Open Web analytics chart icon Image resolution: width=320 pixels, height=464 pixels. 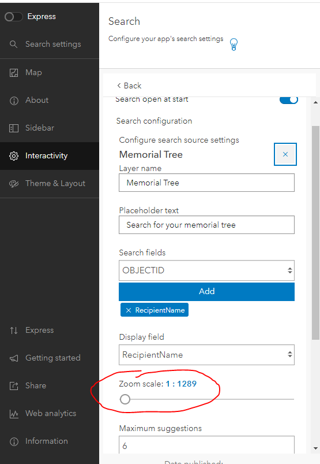tap(14, 414)
